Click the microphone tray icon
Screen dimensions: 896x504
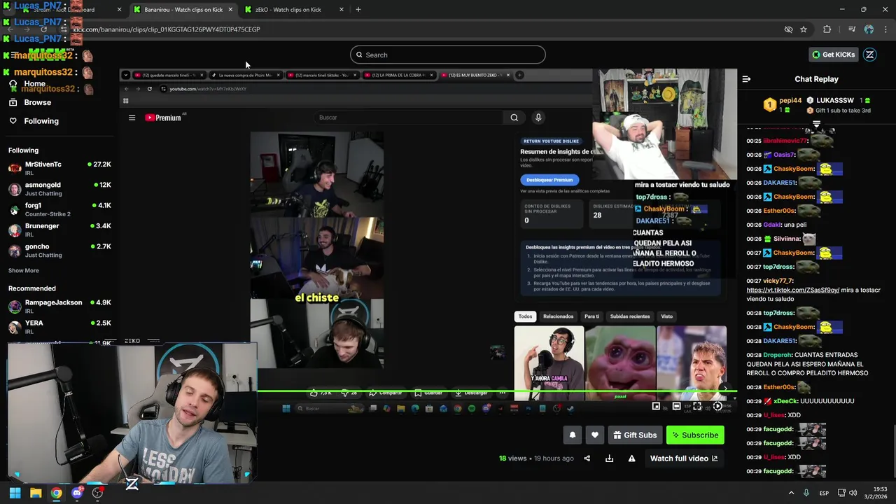click(806, 493)
